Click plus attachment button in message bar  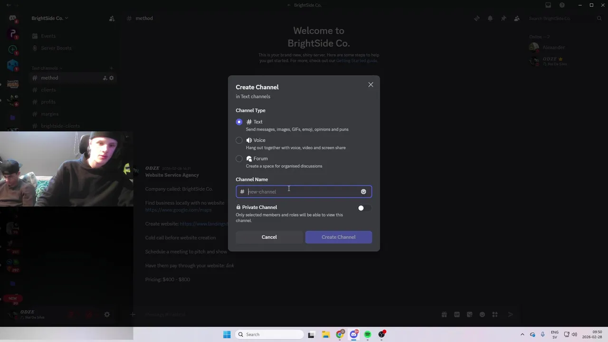tap(133, 314)
